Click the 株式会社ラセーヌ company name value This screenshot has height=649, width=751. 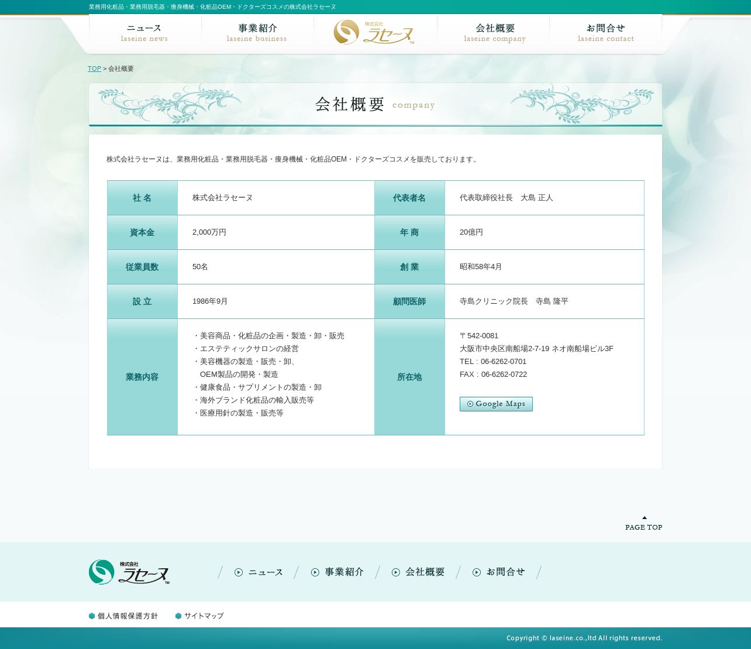pyautogui.click(x=222, y=198)
